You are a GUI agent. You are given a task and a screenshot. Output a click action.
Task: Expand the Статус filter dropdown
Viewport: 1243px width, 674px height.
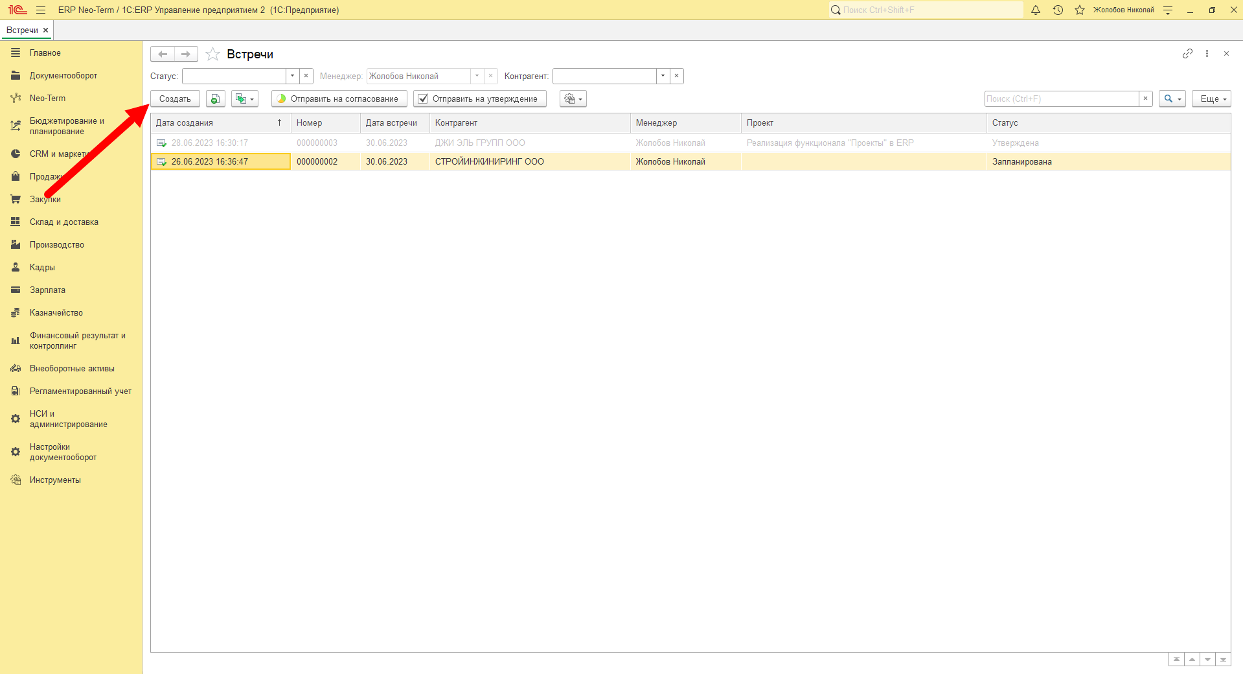point(293,76)
